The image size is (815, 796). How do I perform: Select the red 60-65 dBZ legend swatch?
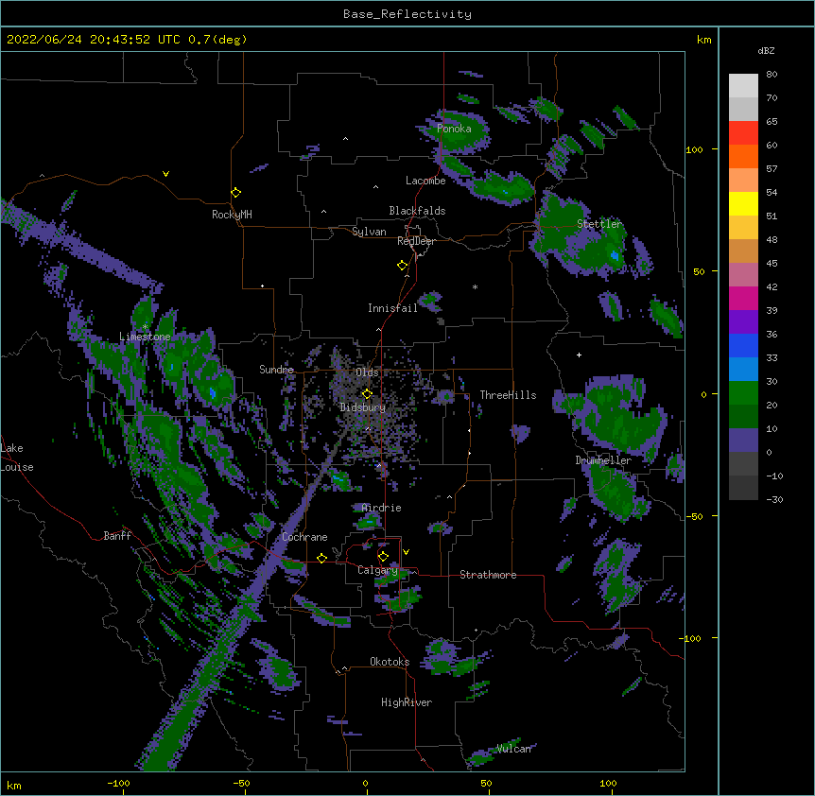tap(743, 133)
